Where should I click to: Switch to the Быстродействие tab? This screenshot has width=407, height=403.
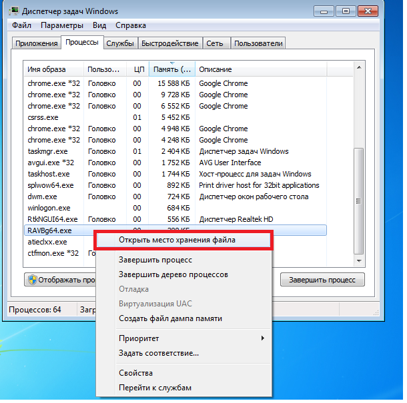[169, 43]
